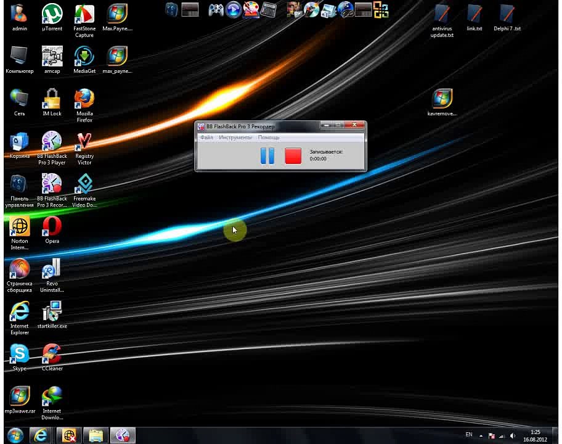Switch the EN input language indicator
Image resolution: width=562 pixels, height=444 pixels.
[x=468, y=434]
